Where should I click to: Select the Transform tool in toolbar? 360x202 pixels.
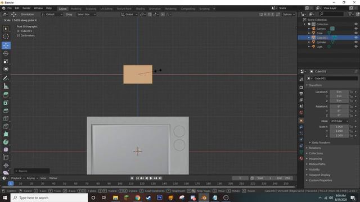point(6,69)
